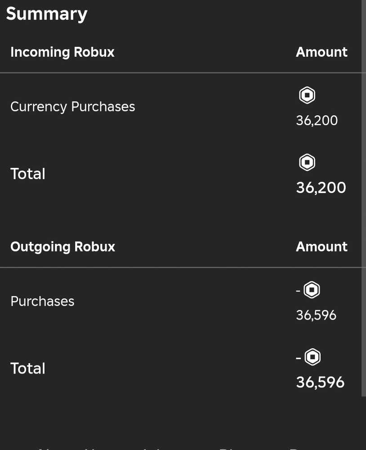Click the Purchases amount 36,596
Screen dimensions: 366x450
(316, 315)
